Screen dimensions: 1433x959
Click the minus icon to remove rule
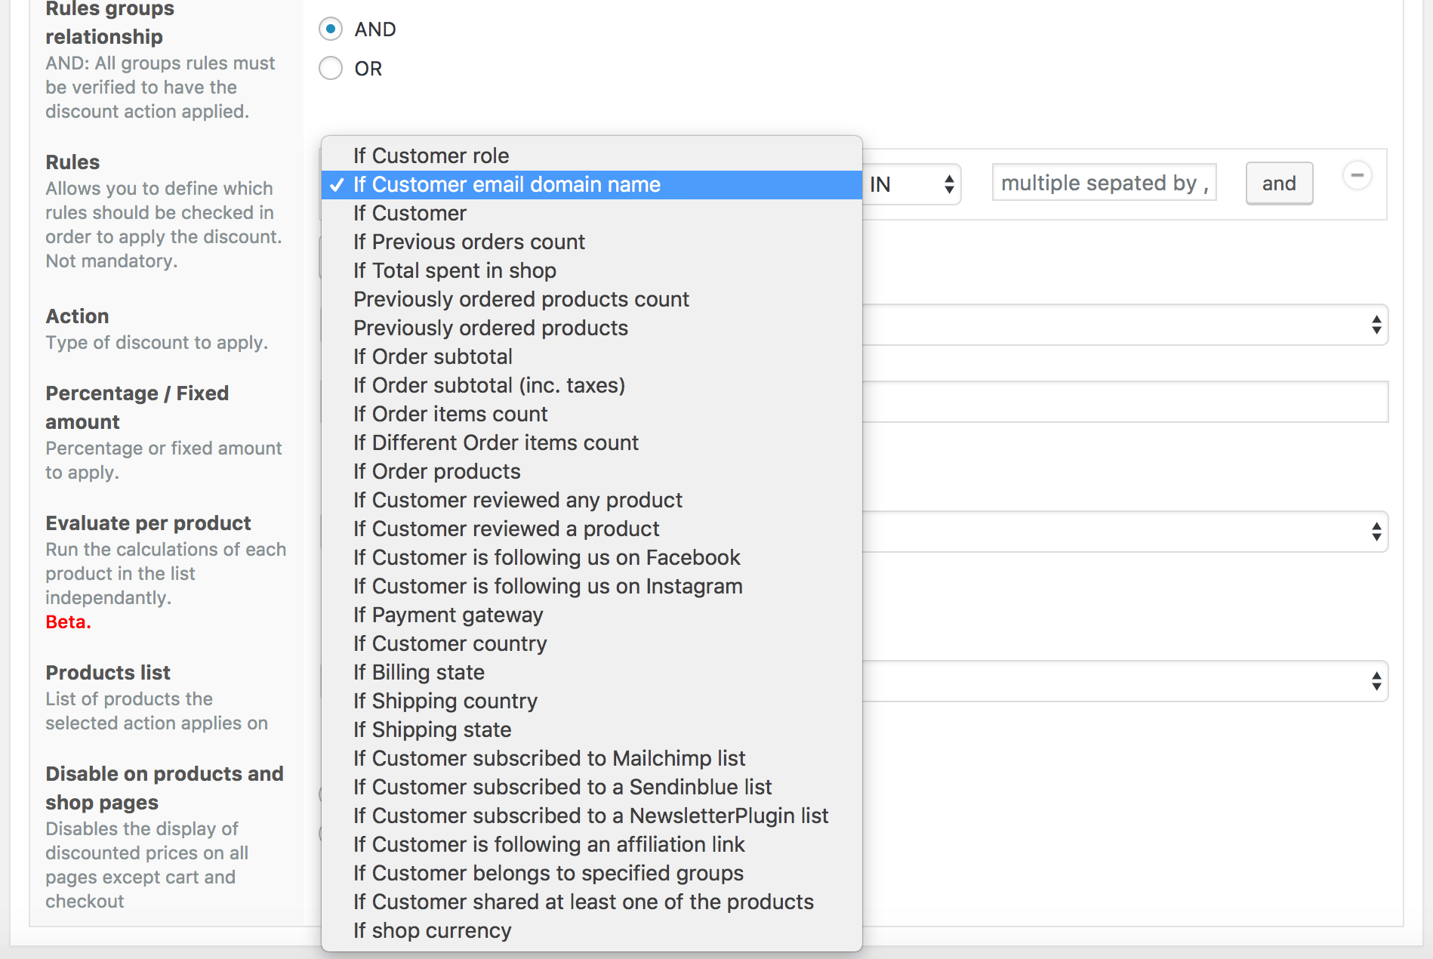tap(1357, 176)
